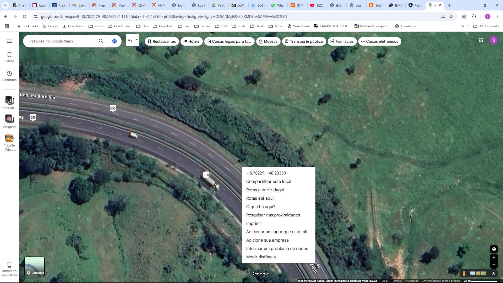Open Recentes history panel

[x=9, y=76]
